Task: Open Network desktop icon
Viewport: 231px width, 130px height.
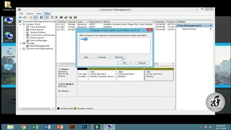Action: (9, 37)
